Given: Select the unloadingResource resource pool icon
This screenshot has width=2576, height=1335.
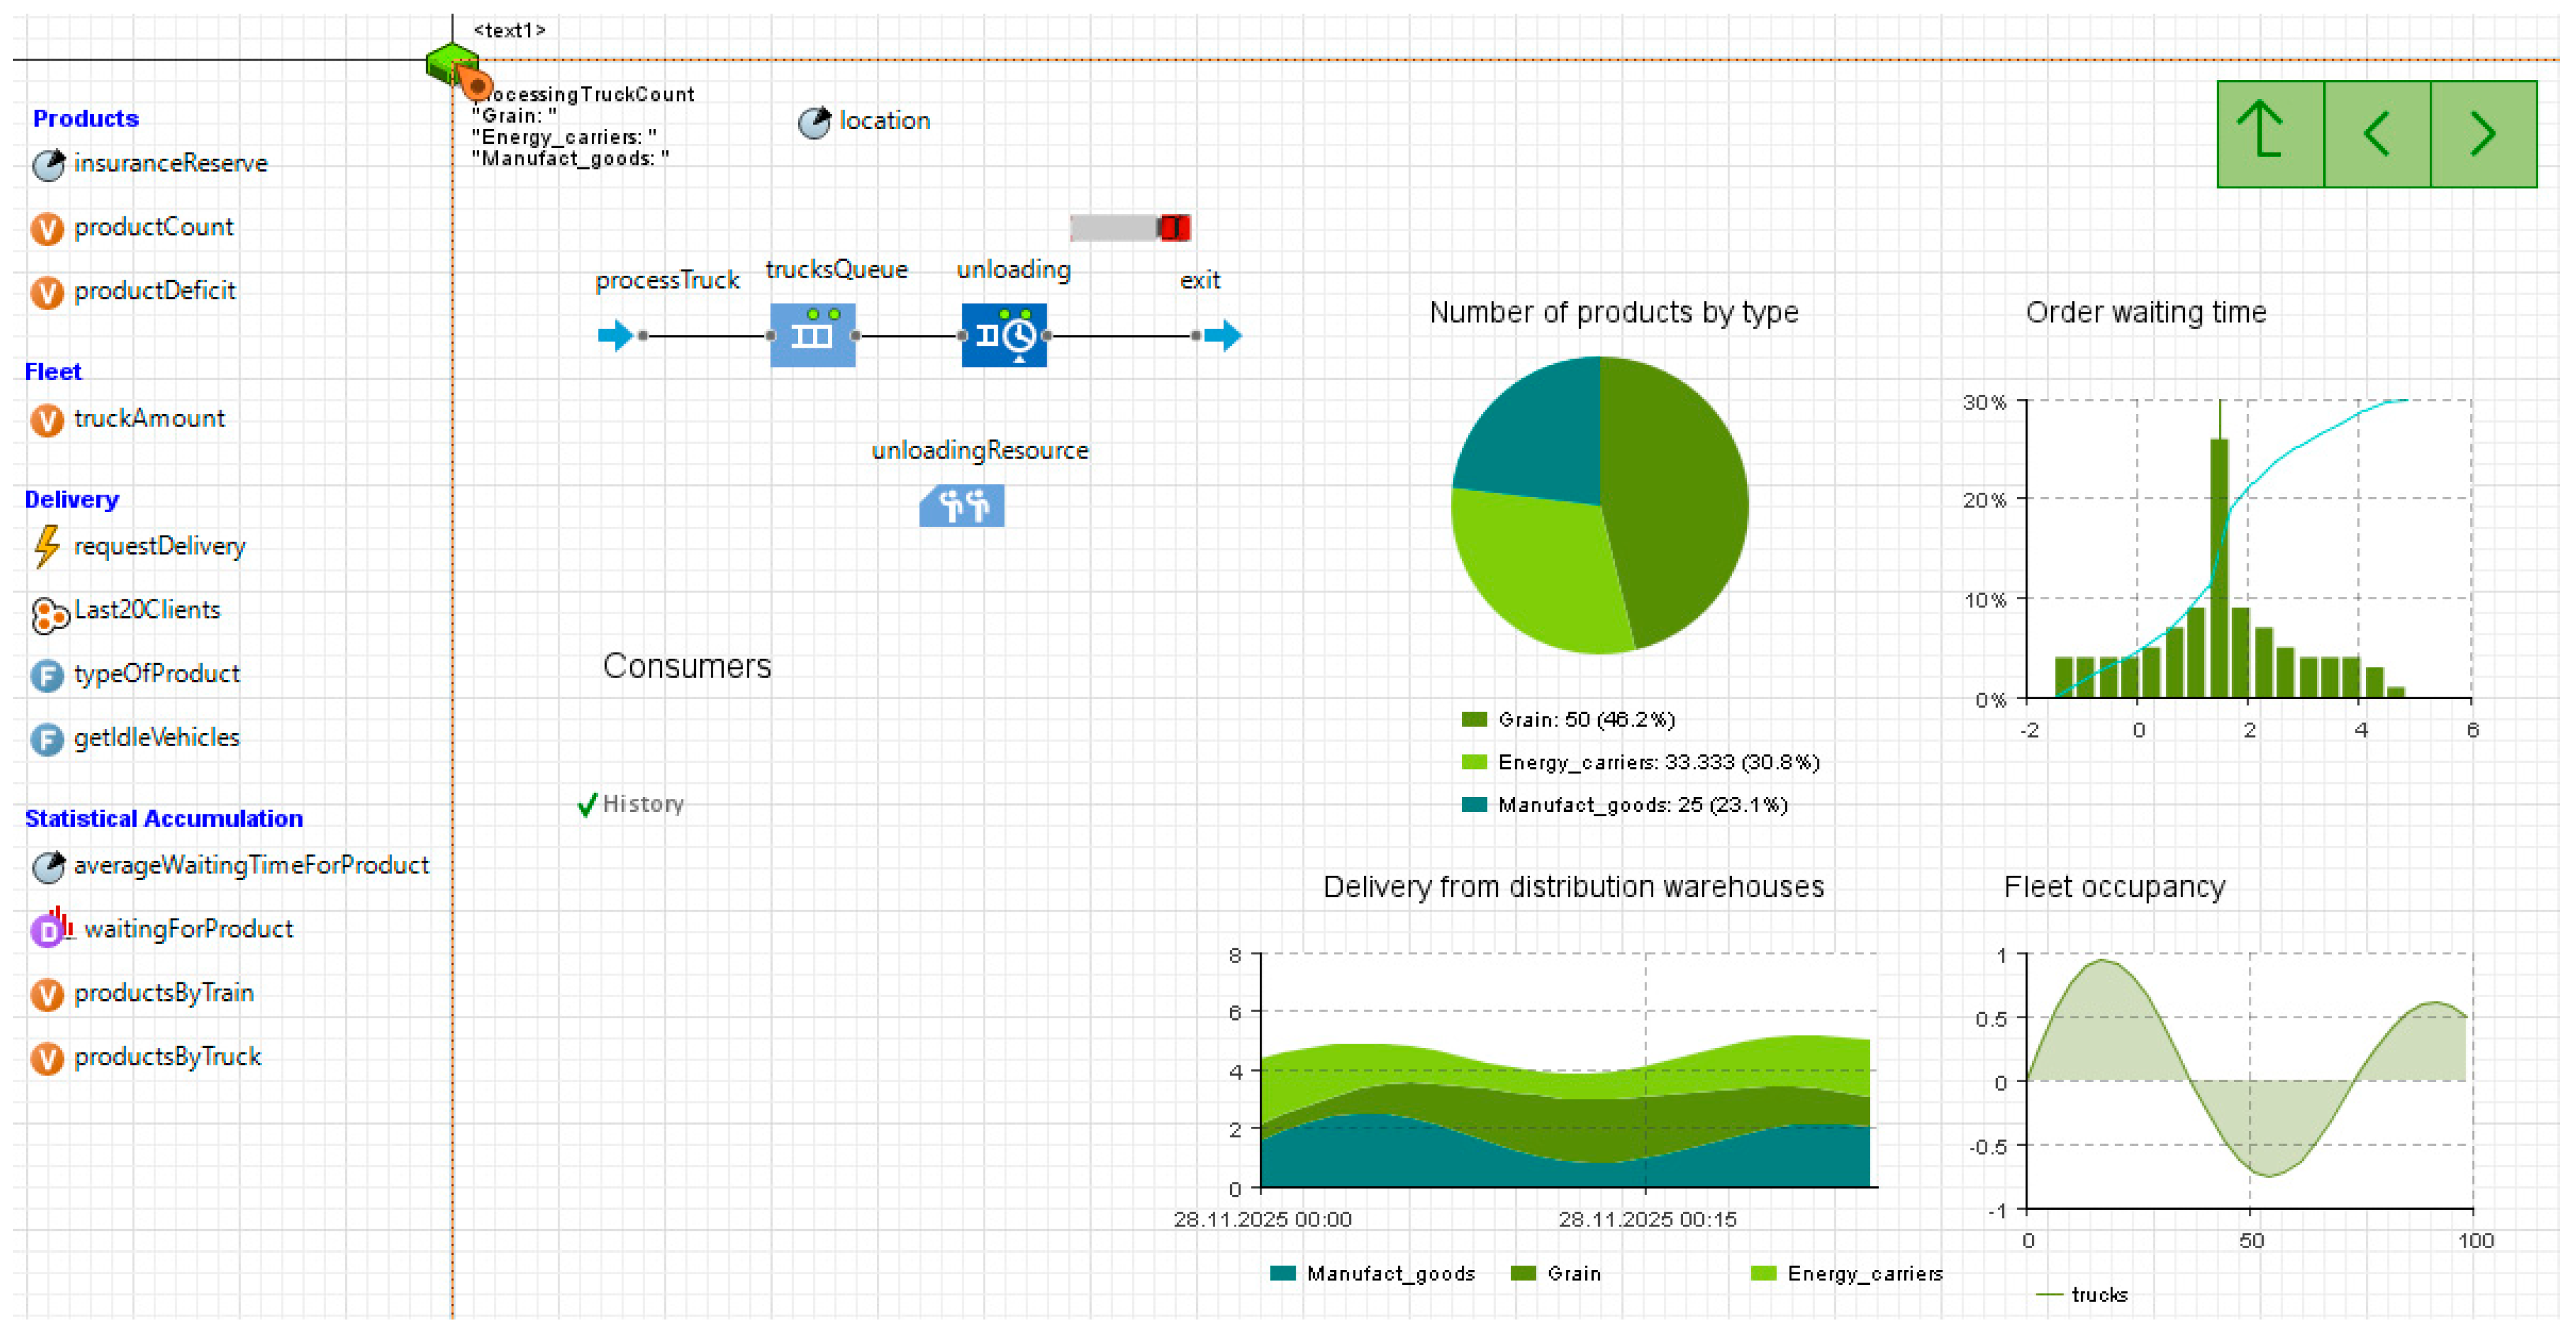Looking at the screenshot, I should point(961,506).
